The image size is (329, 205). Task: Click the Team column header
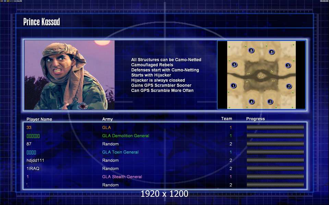tap(227, 119)
